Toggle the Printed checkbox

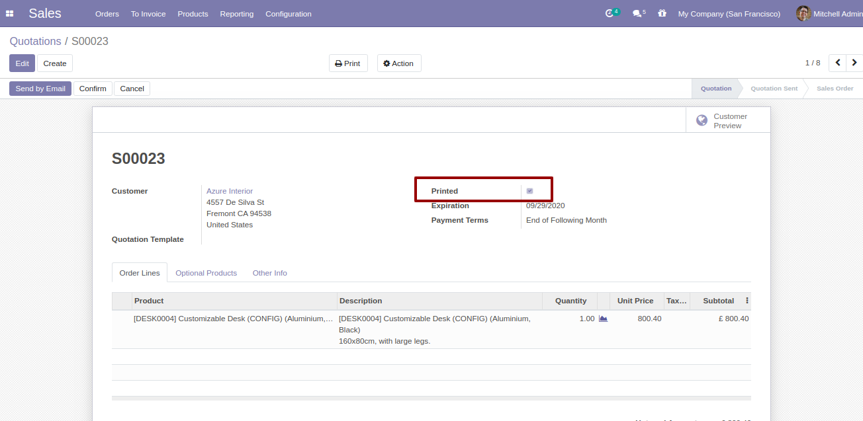(529, 191)
